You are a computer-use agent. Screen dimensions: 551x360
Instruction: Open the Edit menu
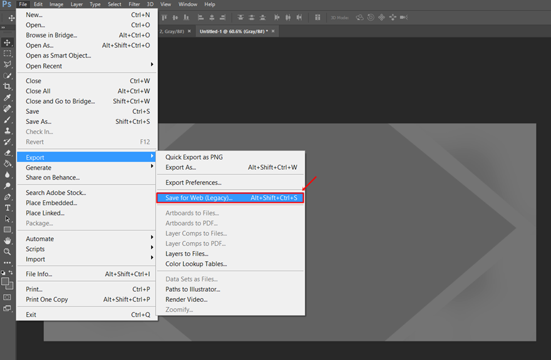pos(38,4)
